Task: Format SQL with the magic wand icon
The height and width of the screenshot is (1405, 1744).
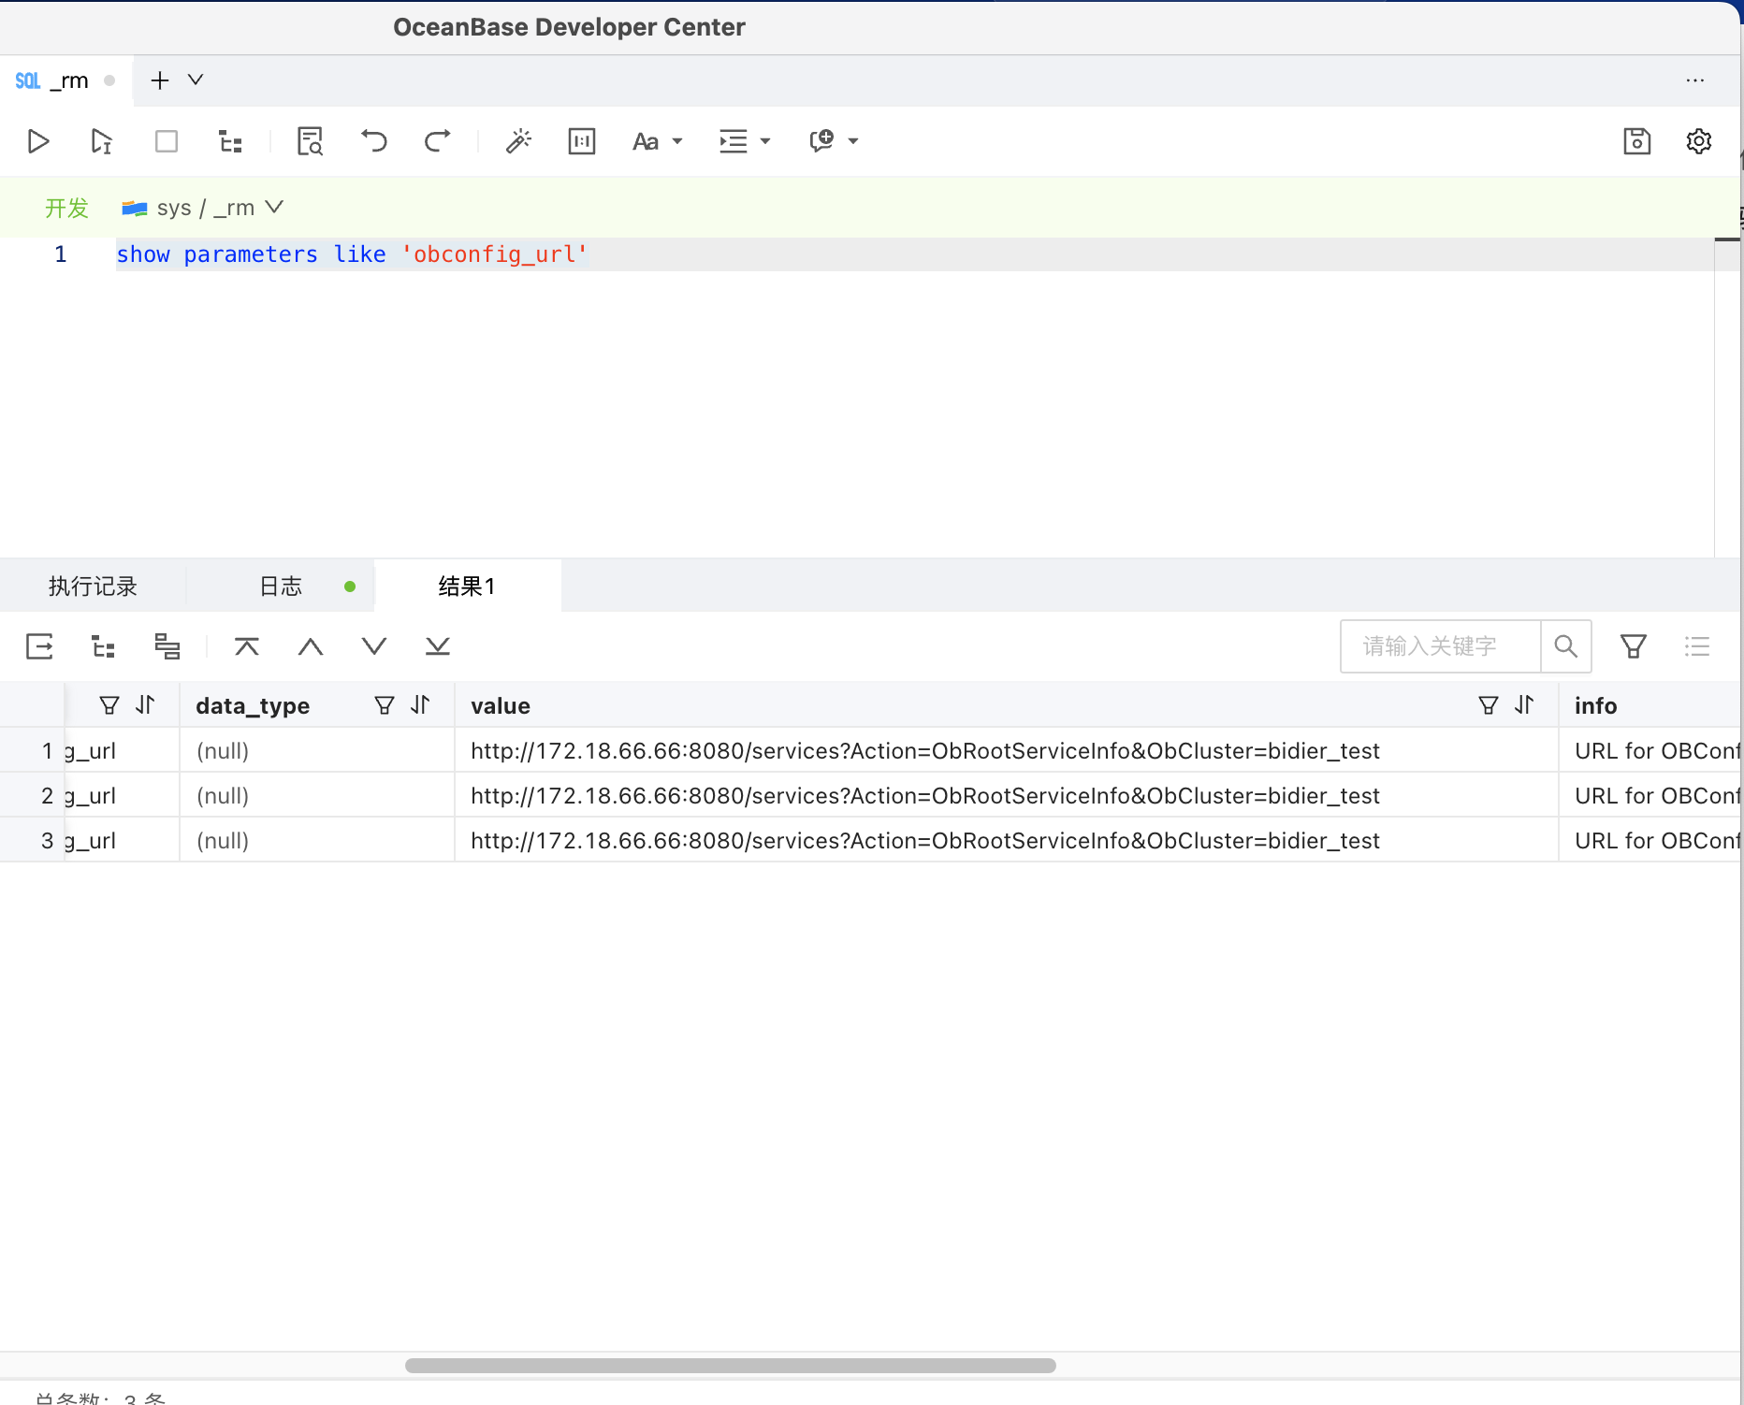Action: click(518, 141)
